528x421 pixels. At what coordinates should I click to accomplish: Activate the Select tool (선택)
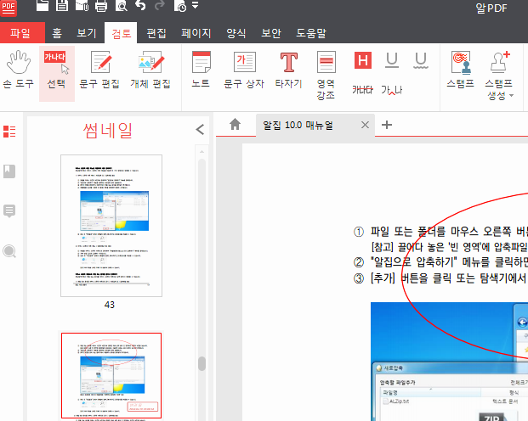pyautogui.click(x=57, y=73)
